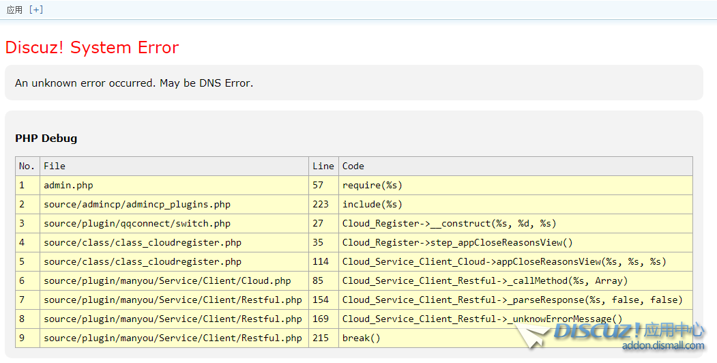The image size is (717, 363).
Task: Click line number 215
Action: pos(324,338)
